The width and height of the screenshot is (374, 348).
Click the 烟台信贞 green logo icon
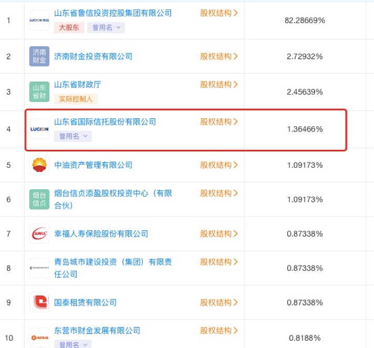tap(39, 200)
